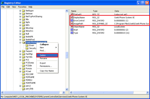Expand the PartMgr tree node

click(x=20, y=54)
